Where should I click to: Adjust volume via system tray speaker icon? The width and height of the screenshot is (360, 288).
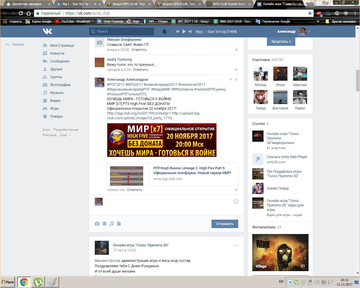pos(317,282)
